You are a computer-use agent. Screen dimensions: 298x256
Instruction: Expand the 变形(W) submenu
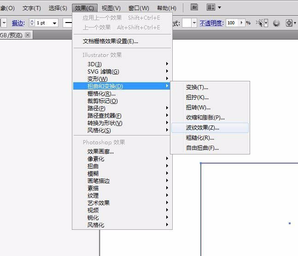122,79
